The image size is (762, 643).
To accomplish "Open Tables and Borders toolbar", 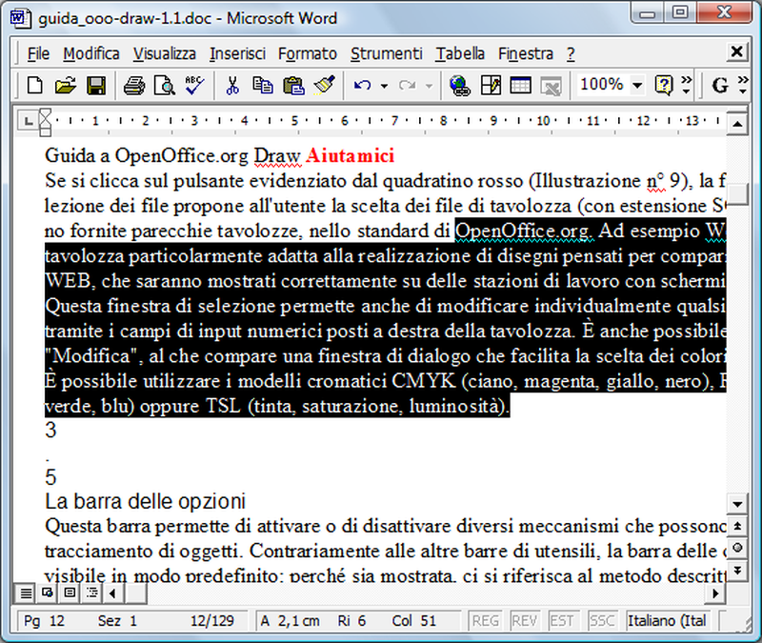I will (x=491, y=86).
